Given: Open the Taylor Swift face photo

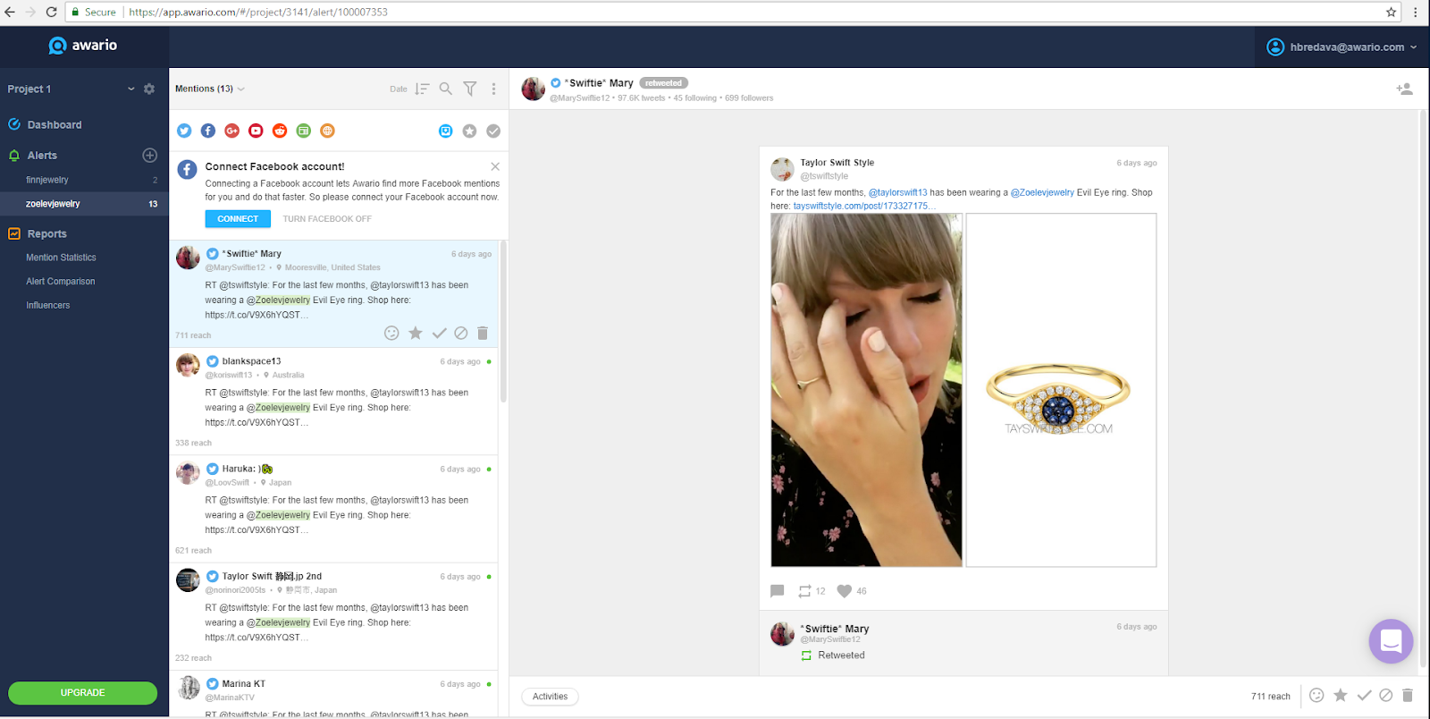Looking at the screenshot, I should pyautogui.click(x=867, y=390).
